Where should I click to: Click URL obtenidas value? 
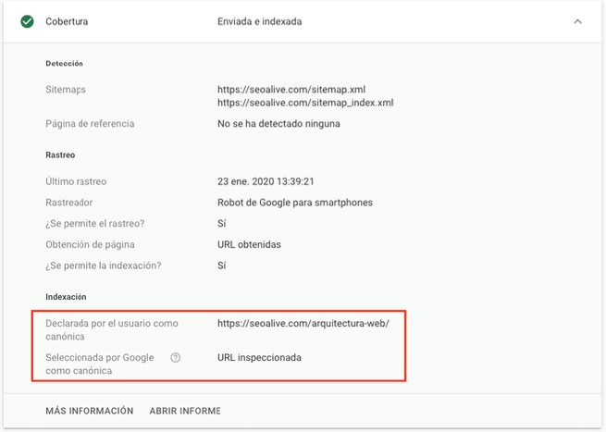[249, 244]
